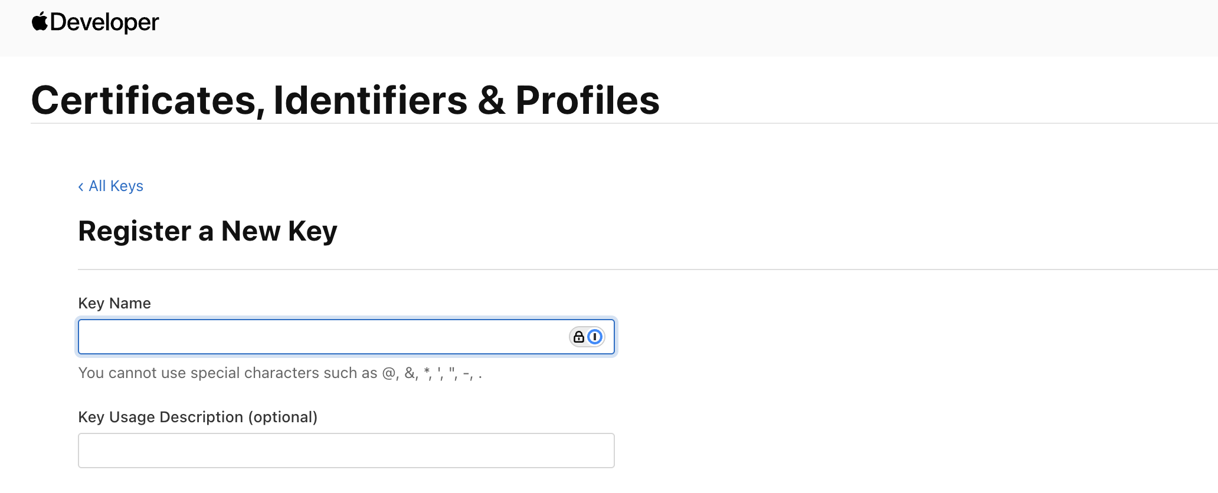Click the Register a New Key heading
The height and width of the screenshot is (493, 1218).
[208, 231]
